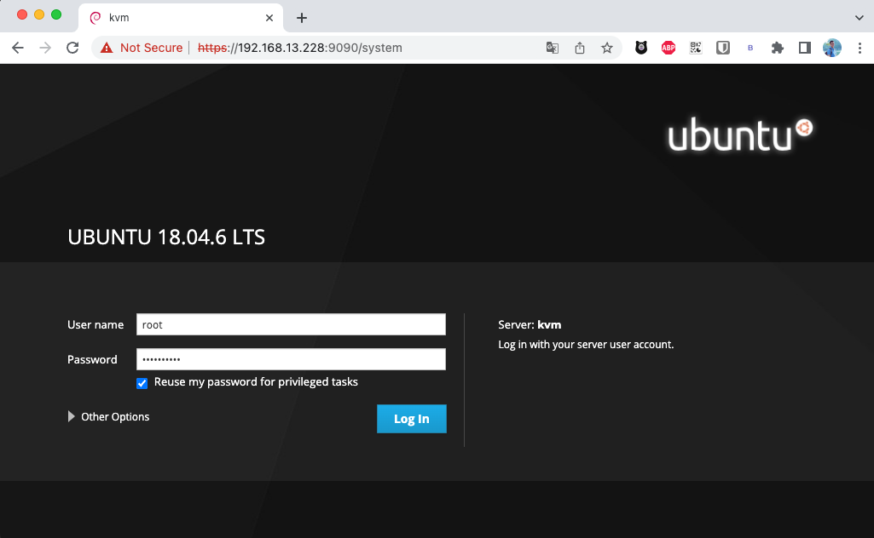The width and height of the screenshot is (874, 538).
Task: Click 'Log in with your server user account.'
Action: coord(586,345)
